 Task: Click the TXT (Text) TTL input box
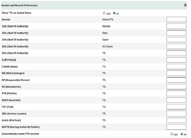click(x=176, y=107)
